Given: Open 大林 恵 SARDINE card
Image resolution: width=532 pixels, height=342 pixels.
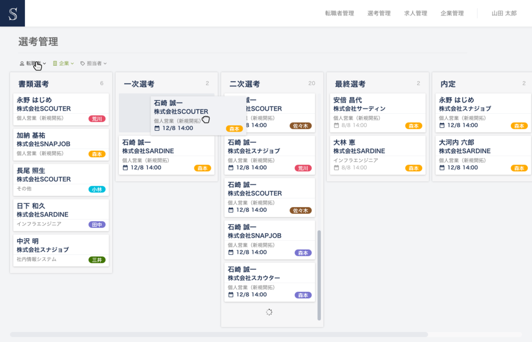Looking at the screenshot, I should [378, 155].
